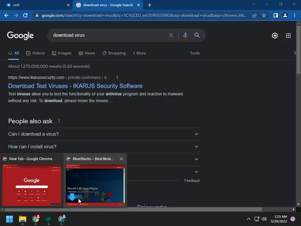Switch to Videos results
This screenshot has width=301, height=226.
pyautogui.click(x=35, y=53)
